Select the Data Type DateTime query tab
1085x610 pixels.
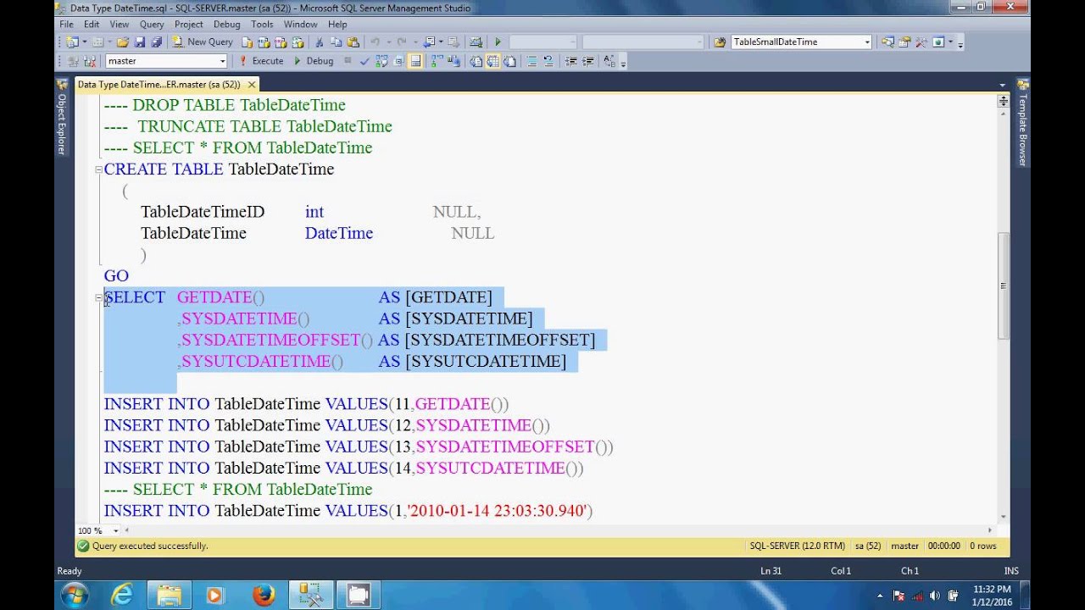[x=159, y=85]
